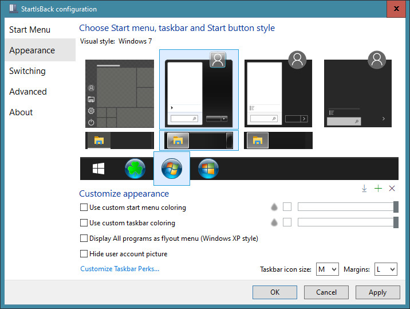Image resolution: width=410 pixels, height=309 pixels.
Task: Click the OK button
Action: (275, 292)
